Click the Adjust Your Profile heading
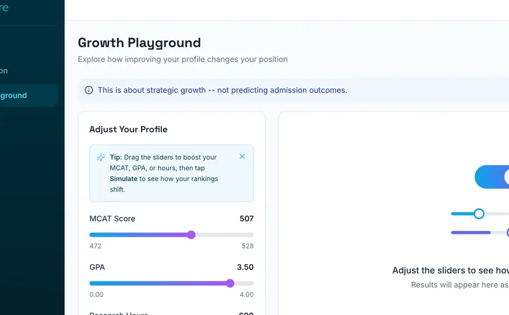509x315 pixels. pyautogui.click(x=128, y=130)
